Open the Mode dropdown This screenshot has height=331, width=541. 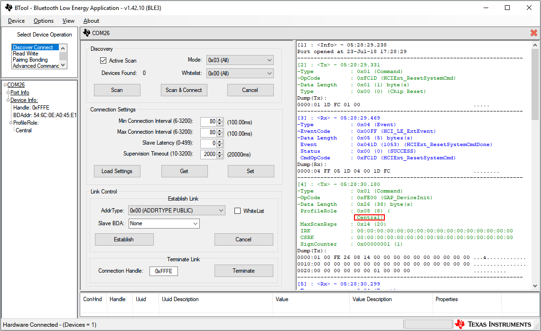[x=240, y=60]
